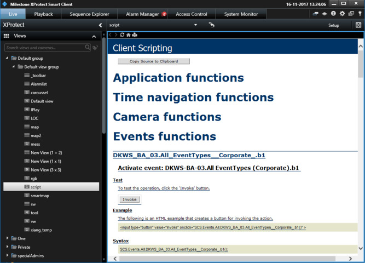Switch to the Playback tab

click(x=44, y=14)
